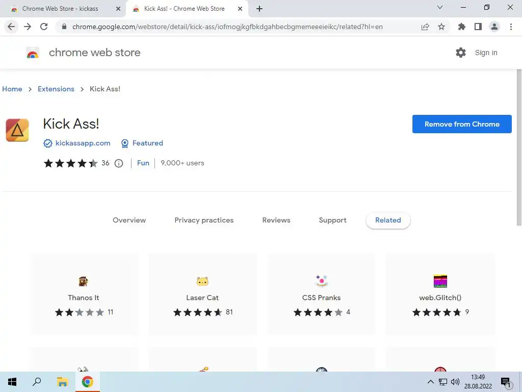The width and height of the screenshot is (522, 392).
Task: Close the Kick Ass! browser tab
Action: pos(240,9)
